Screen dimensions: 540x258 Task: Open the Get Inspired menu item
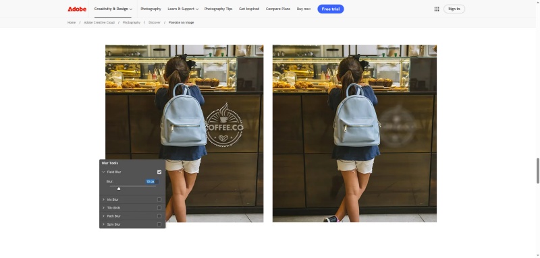[x=249, y=9]
